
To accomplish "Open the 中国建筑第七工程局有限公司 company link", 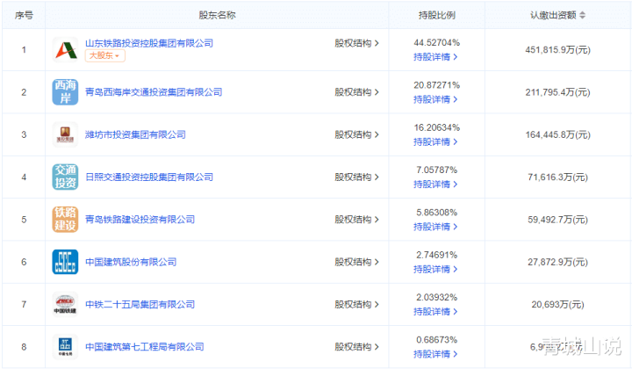I will (145, 347).
